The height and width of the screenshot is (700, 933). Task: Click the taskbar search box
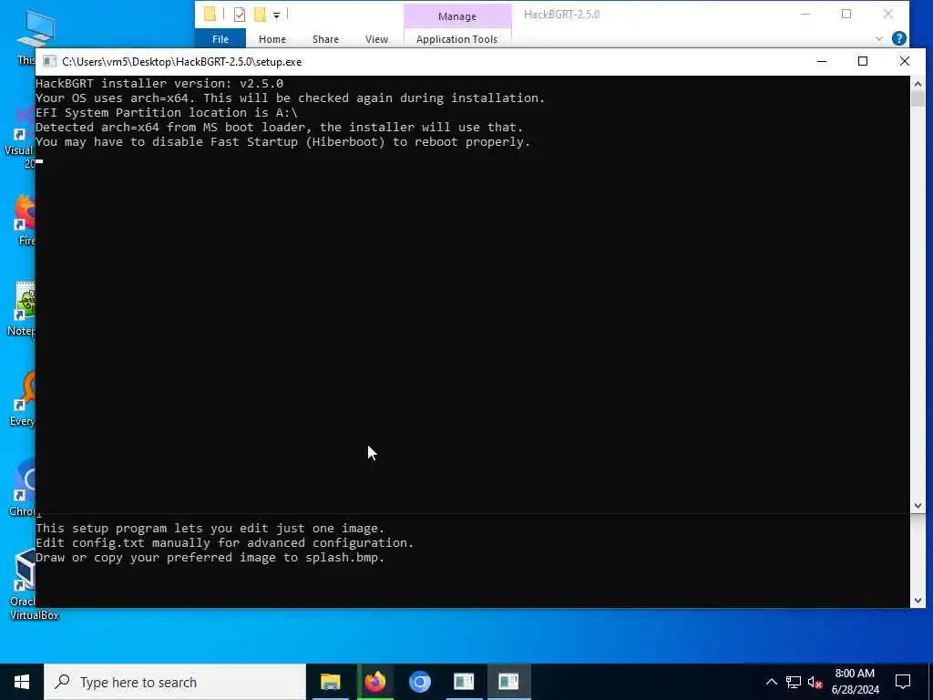[175, 682]
